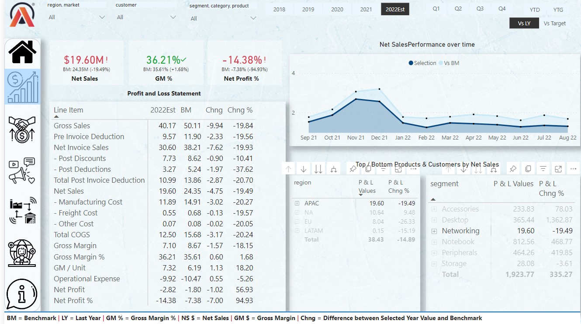This screenshot has width=581, height=324.
Task: Open the handshake sales page icon
Action: coord(22,130)
